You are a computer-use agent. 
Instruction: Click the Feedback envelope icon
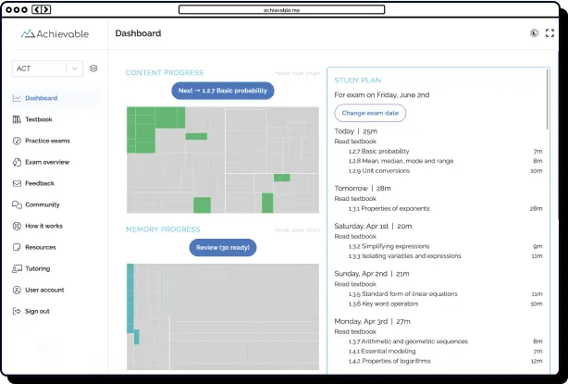pyautogui.click(x=18, y=183)
